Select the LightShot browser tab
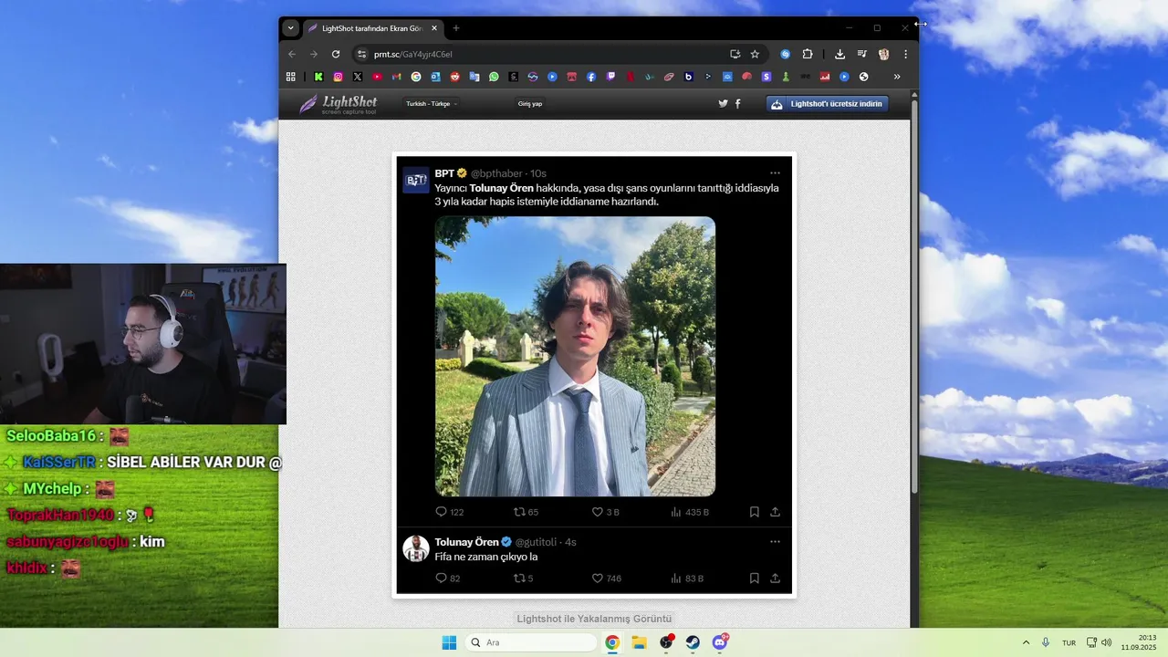Screen dimensions: 1168x657 pos(372,28)
